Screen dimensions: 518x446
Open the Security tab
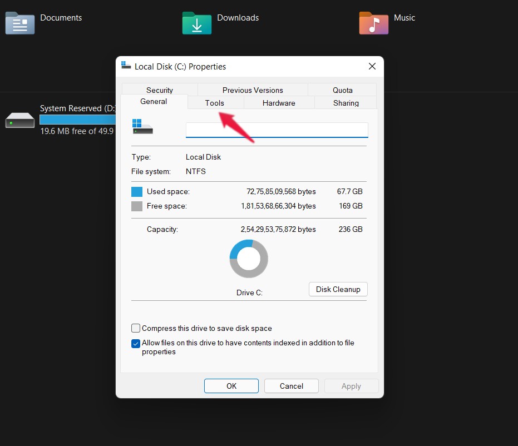(x=160, y=90)
